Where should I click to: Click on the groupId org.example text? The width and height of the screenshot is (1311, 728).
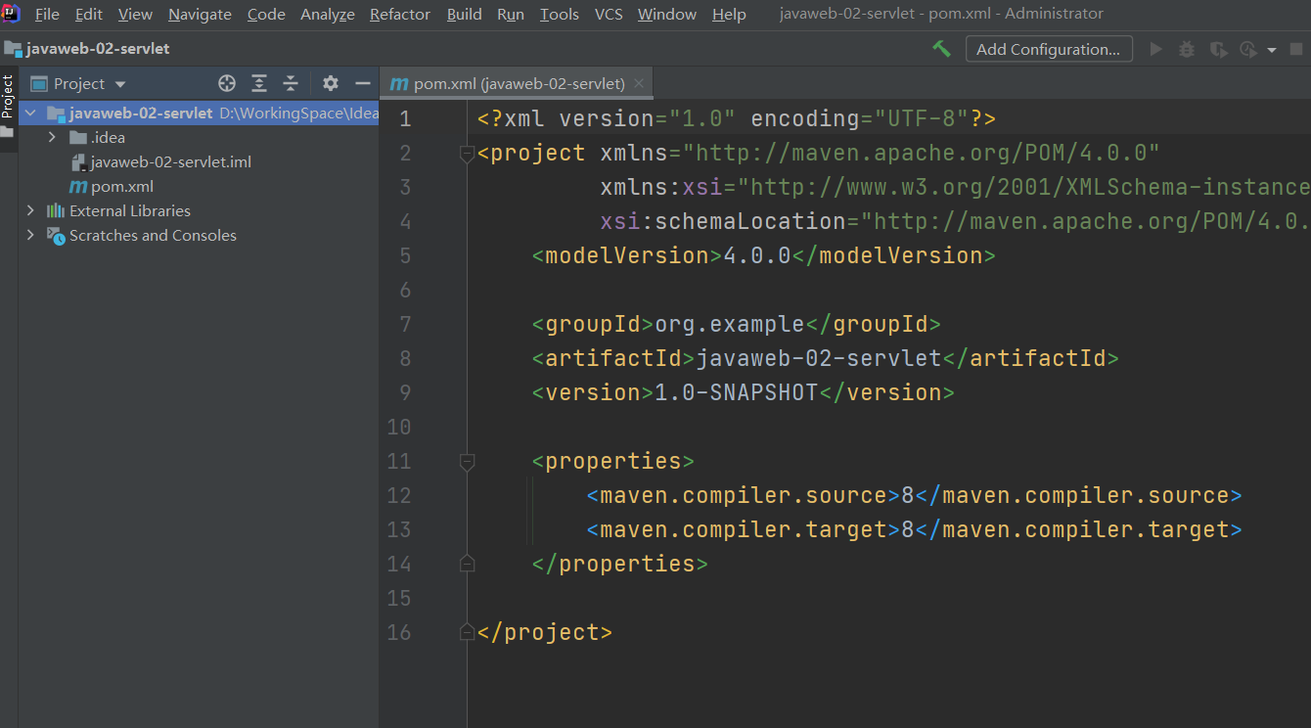[x=729, y=324]
